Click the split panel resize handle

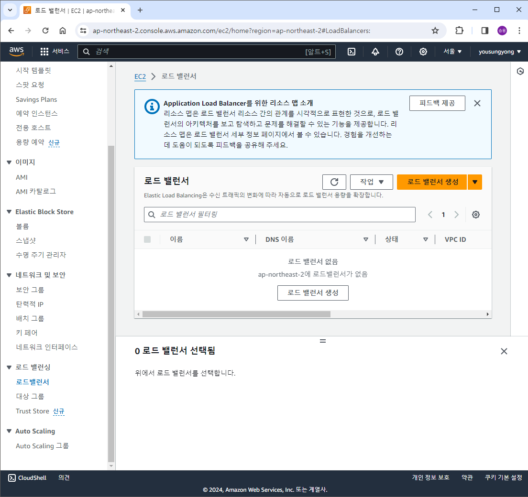(323, 341)
